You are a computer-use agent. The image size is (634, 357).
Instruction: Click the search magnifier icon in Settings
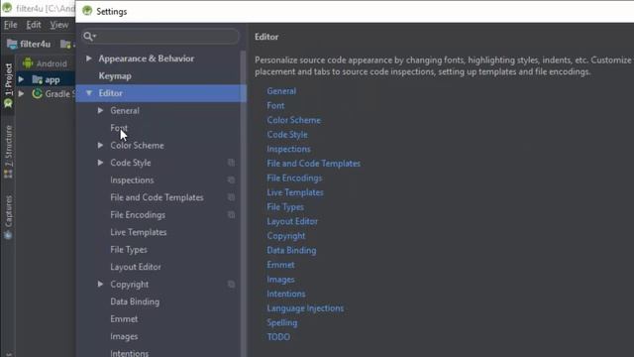88,37
